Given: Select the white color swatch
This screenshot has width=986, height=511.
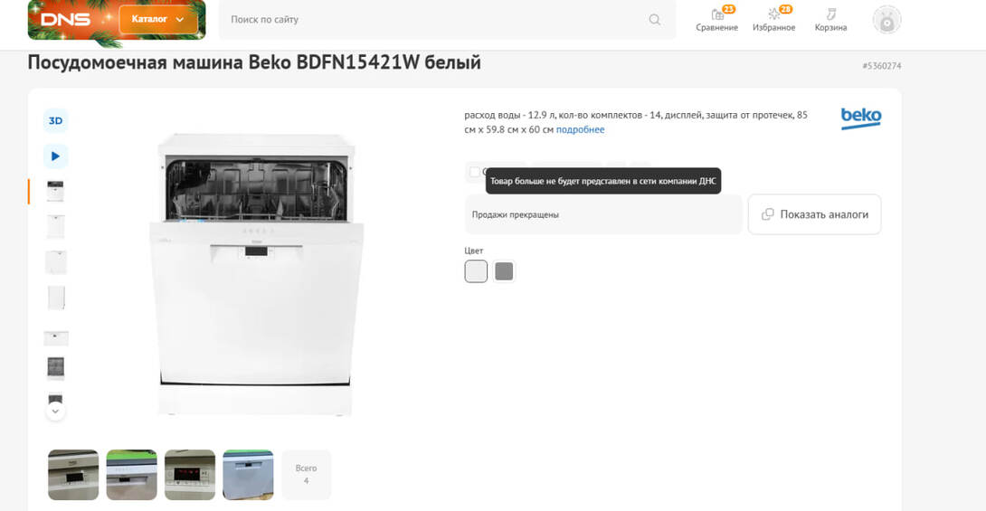Looking at the screenshot, I should coord(476,271).
